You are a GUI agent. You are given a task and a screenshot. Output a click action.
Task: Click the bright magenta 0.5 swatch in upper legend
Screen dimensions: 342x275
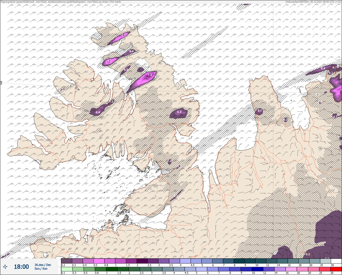pos(99,261)
